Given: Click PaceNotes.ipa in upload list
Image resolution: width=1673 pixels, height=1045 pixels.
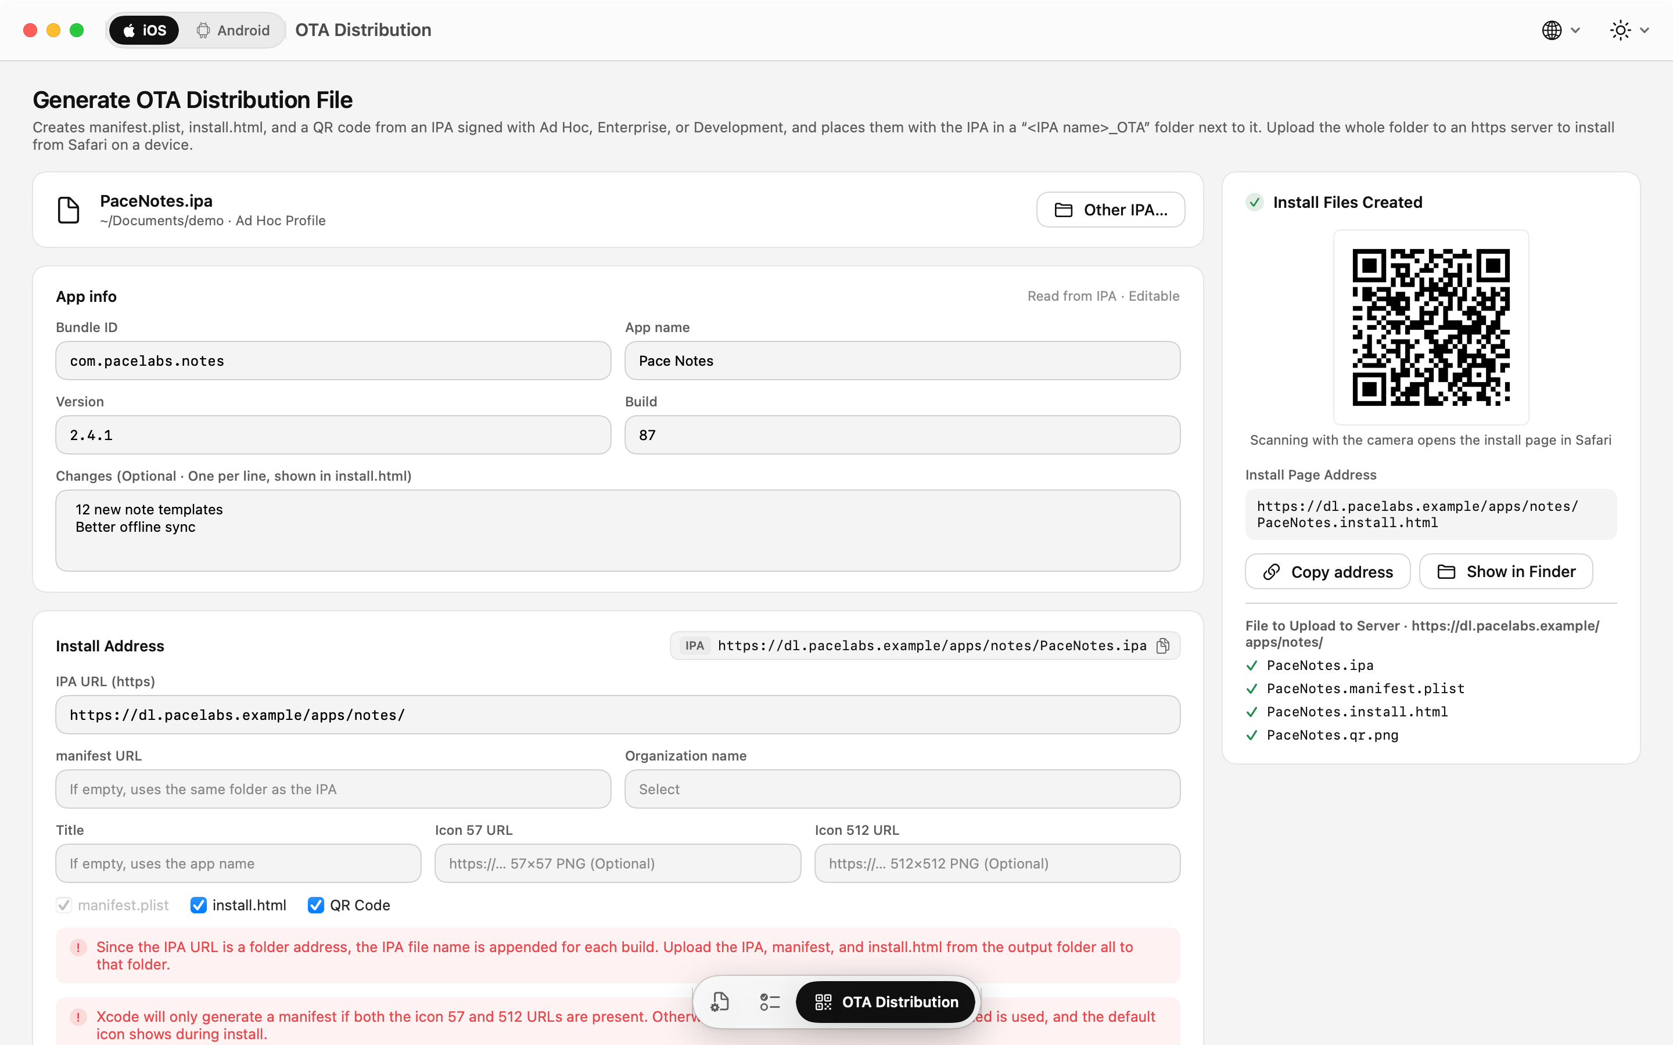Looking at the screenshot, I should point(1320,665).
